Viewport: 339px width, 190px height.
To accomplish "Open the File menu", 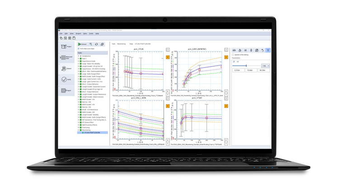I will [61, 34].
